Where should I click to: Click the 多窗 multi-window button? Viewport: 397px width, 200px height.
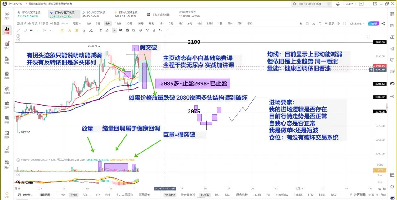point(43,24)
